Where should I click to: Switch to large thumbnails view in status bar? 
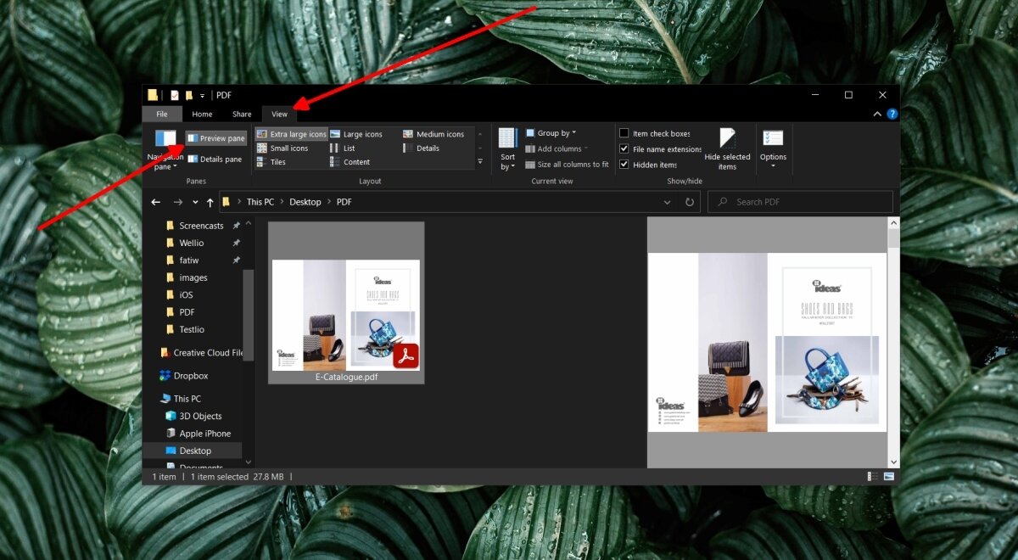pos(888,477)
